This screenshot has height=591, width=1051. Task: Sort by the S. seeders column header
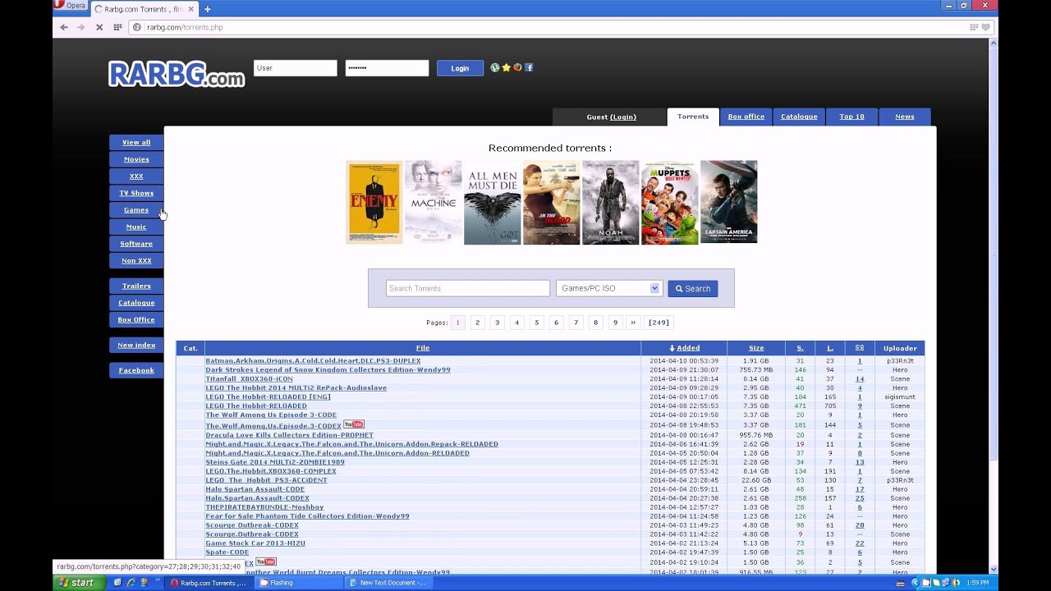point(800,348)
